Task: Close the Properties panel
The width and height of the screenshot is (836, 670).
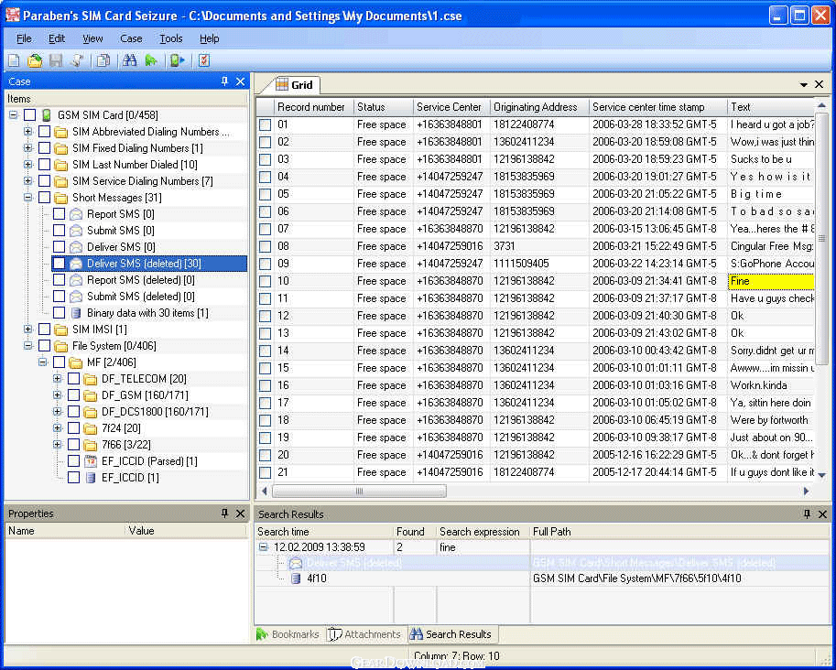Action: click(241, 513)
